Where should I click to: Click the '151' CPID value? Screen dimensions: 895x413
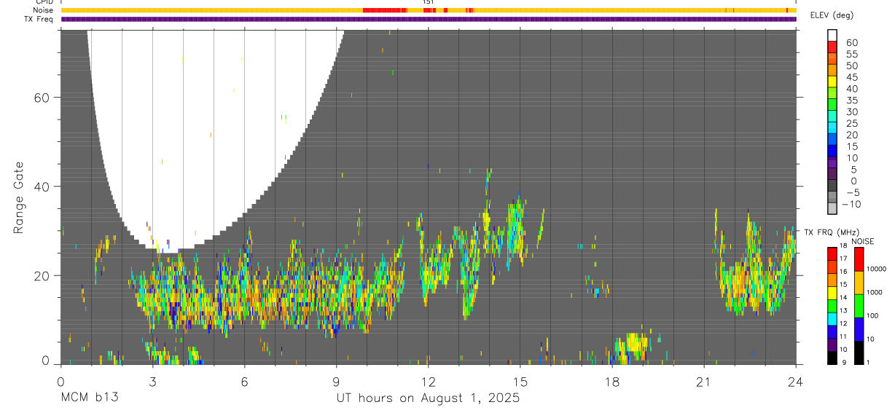click(x=428, y=2)
